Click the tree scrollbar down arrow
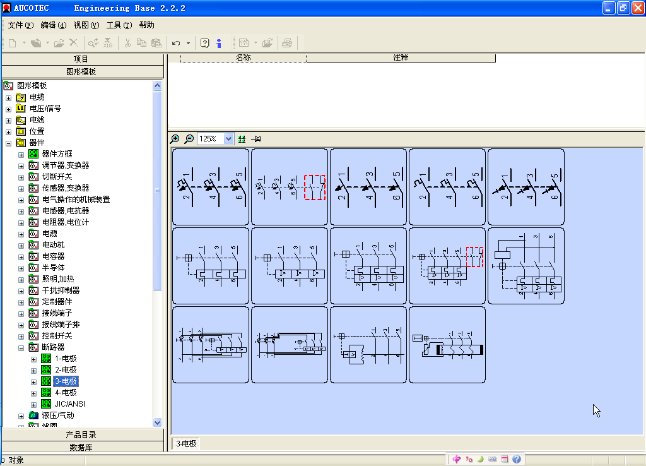The width and height of the screenshot is (646, 466). pyautogui.click(x=157, y=422)
